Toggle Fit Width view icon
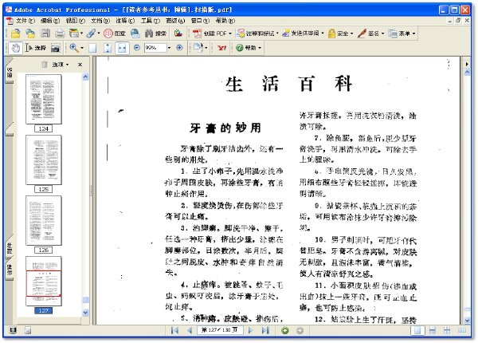The height and width of the screenshot is (343, 478). tap(122, 48)
